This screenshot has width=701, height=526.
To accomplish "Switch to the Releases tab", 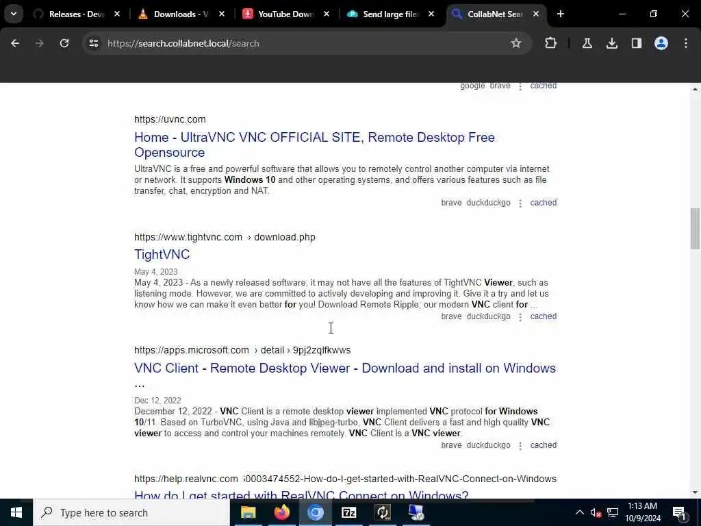I will pyautogui.click(x=76, y=14).
